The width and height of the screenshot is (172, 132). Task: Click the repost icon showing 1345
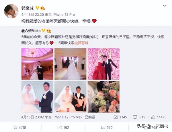click(116, 117)
